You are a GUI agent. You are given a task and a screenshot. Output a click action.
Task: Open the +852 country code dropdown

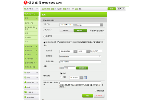pyautogui.click(x=83, y=51)
